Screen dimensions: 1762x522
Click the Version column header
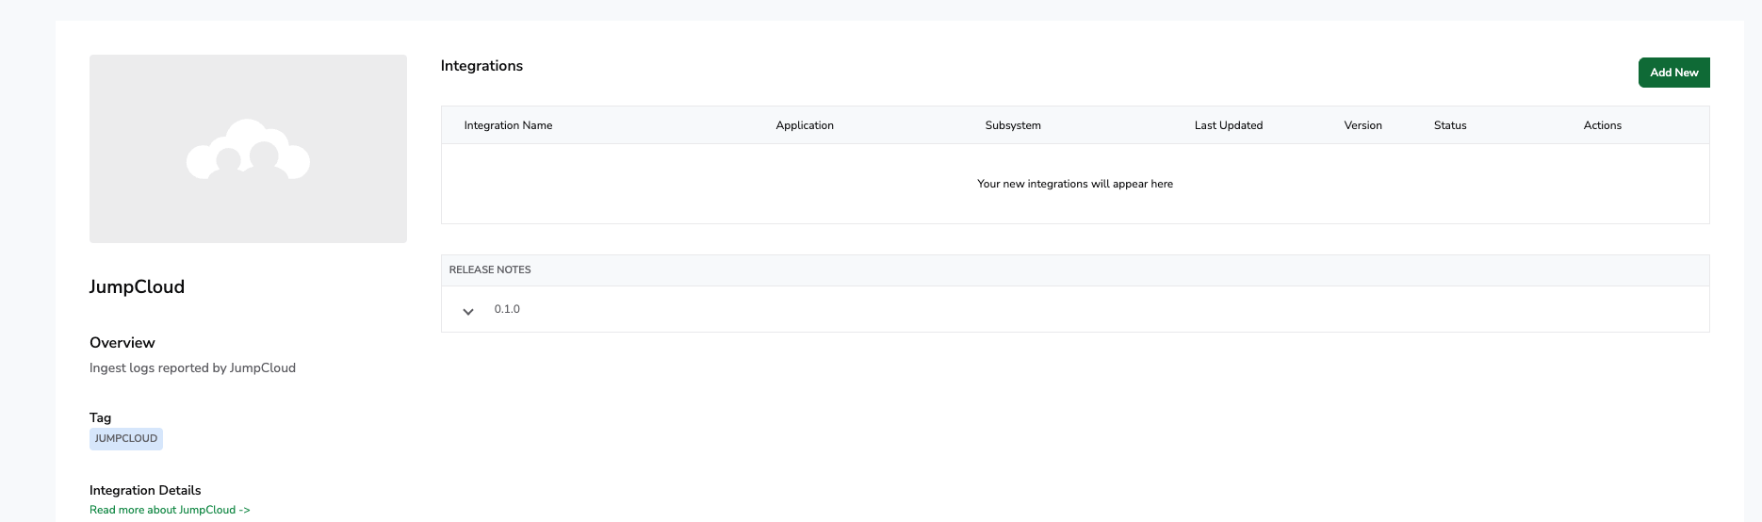(x=1362, y=125)
